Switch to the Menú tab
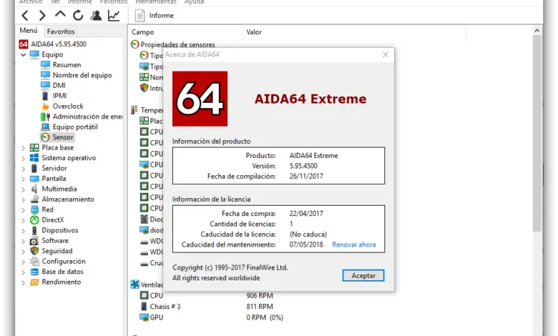The width and height of the screenshot is (558, 336). (x=29, y=31)
